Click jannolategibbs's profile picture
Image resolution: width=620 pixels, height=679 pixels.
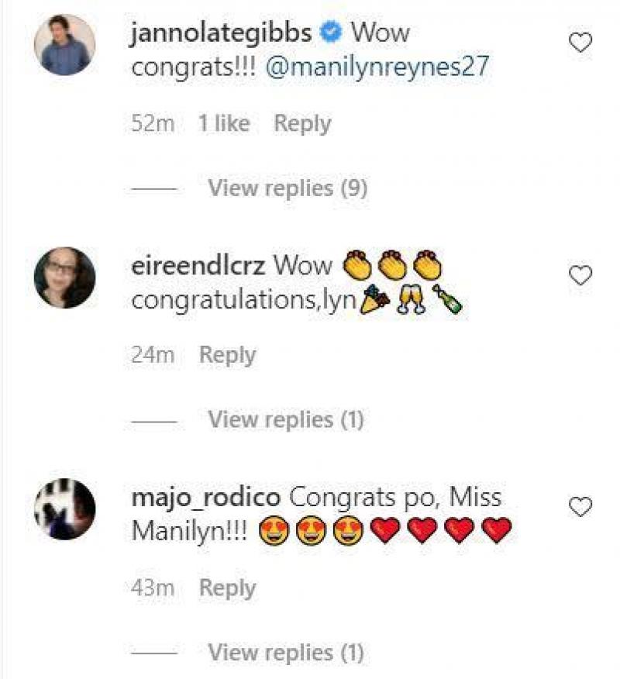64,43
